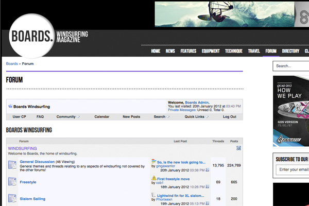The height and width of the screenshot is (206, 309).
Task: Go to last post icon for Slalom Sailing
Action: point(207,203)
